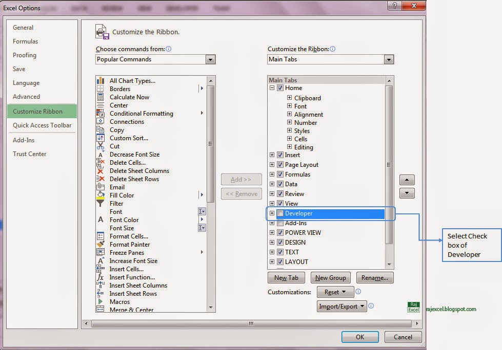Select the Copy command icon
Screen dimensions: 502x350
tap(101, 130)
